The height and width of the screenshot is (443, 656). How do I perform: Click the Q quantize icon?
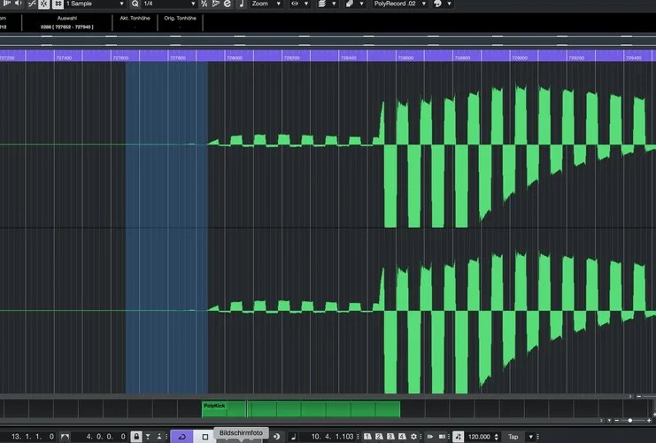[135, 4]
